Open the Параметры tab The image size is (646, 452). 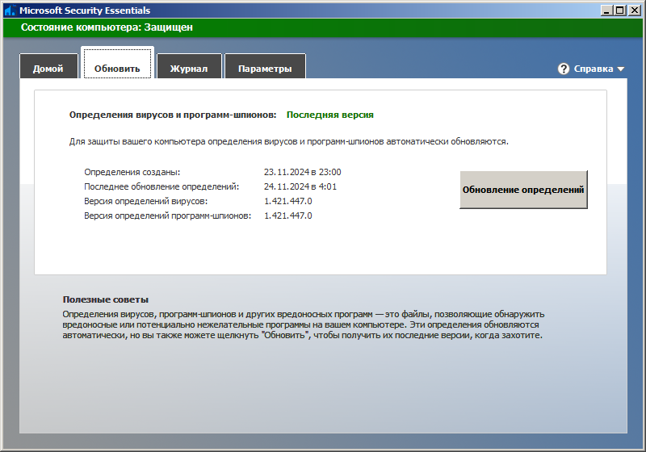265,66
